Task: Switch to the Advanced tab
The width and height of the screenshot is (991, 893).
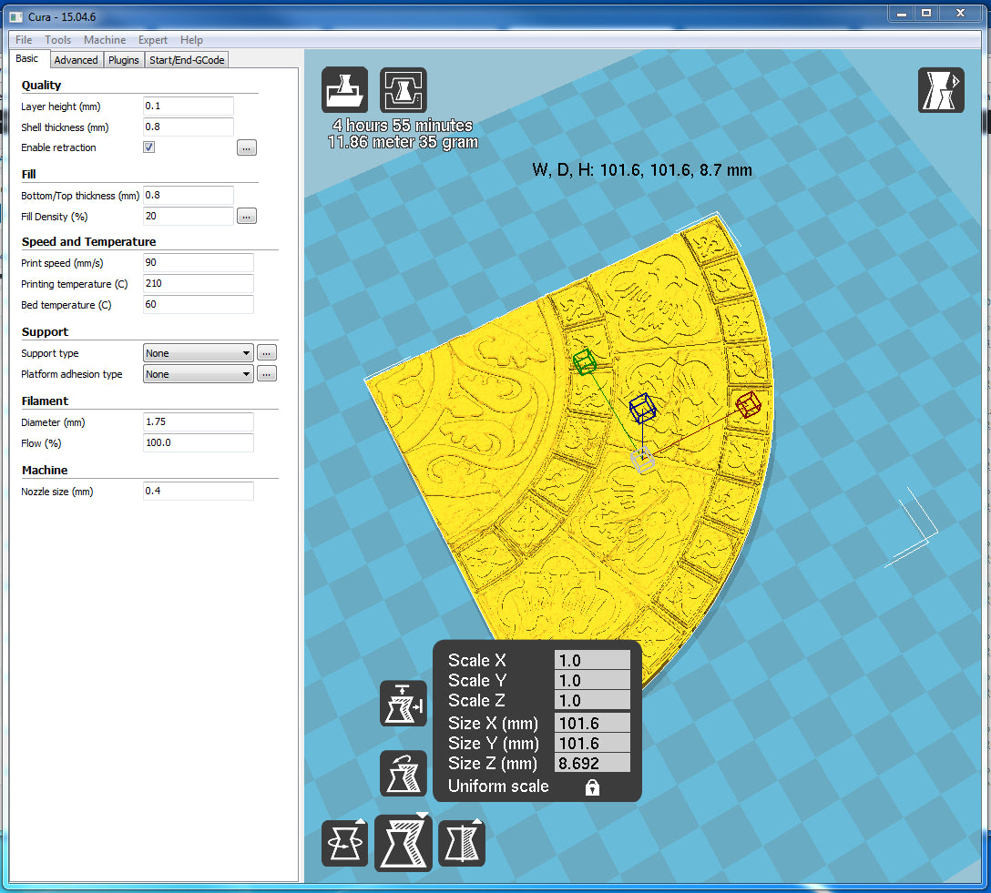Action: point(76,60)
